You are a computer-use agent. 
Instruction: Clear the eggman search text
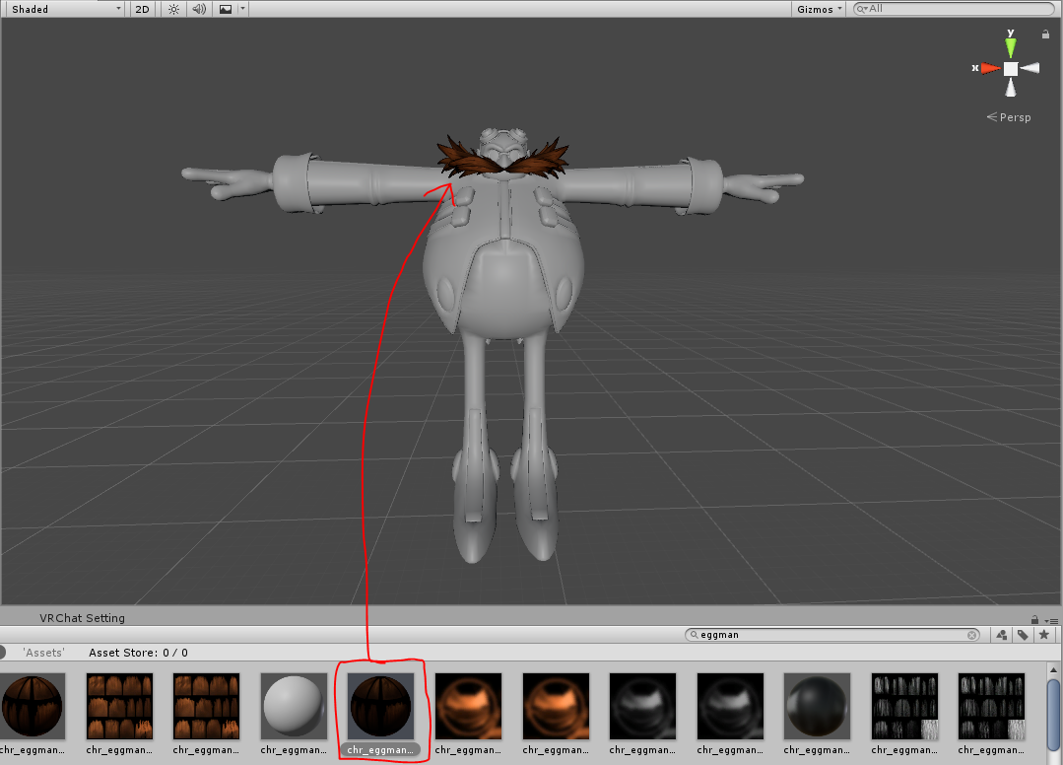[972, 635]
